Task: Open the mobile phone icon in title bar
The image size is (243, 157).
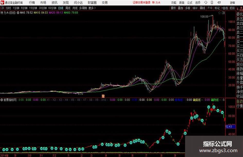Action: coord(212,3)
